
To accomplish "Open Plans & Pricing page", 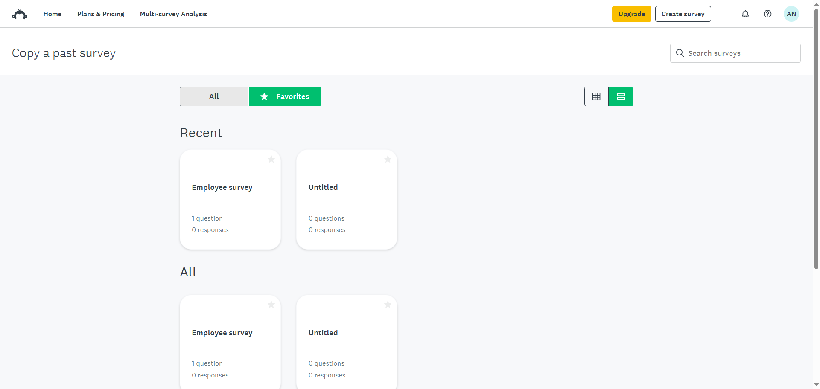I will 101,14.
